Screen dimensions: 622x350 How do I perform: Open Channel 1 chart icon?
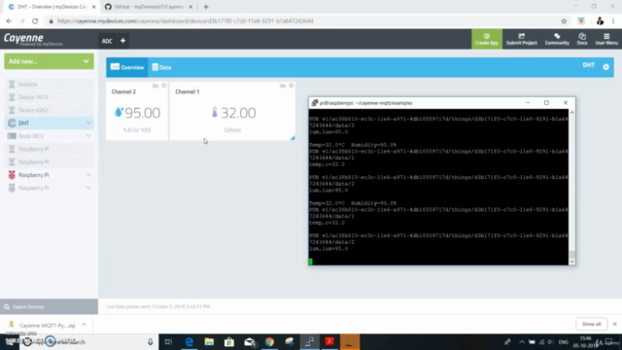click(x=283, y=86)
